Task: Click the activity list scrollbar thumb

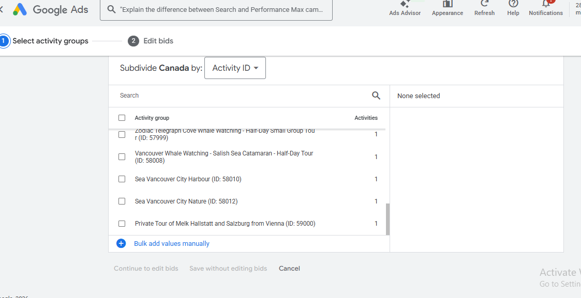Action: click(x=388, y=219)
